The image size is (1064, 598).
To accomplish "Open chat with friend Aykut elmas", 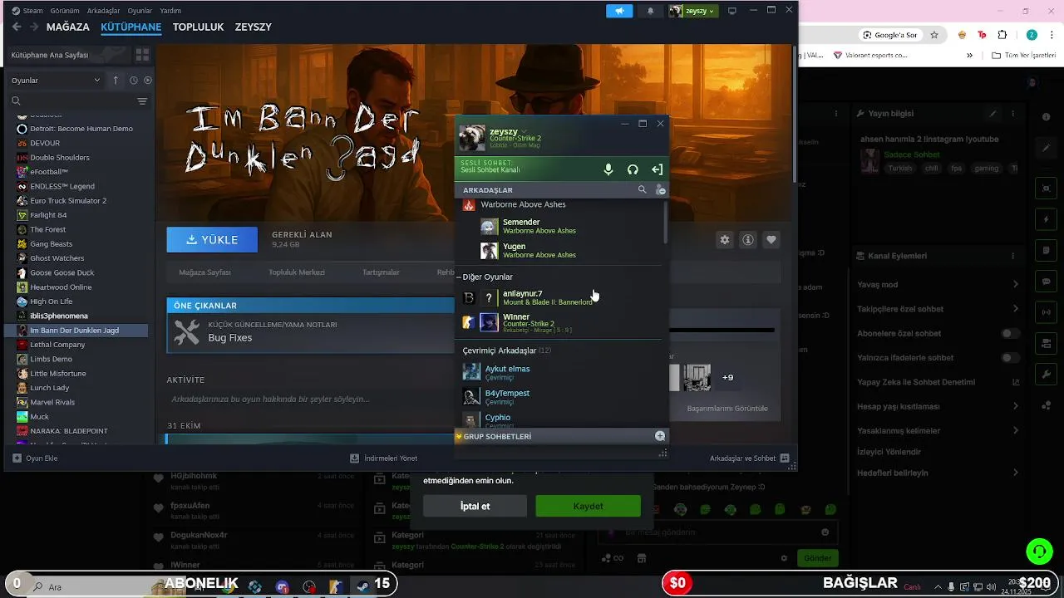I will [561, 372].
